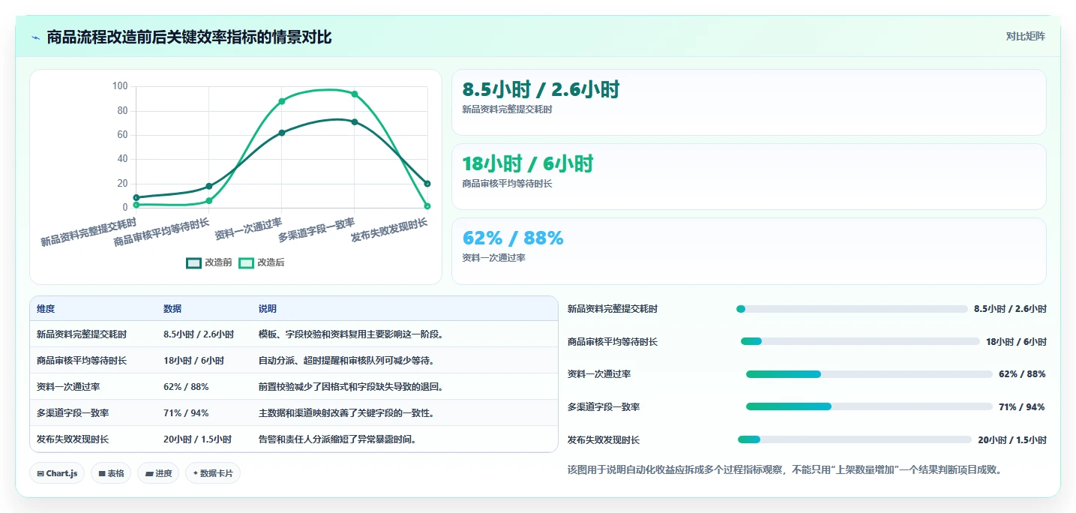Screen dimensions: 1076x513
Task: Click table cell 商品审核平均等待时长
Action: [82, 361]
